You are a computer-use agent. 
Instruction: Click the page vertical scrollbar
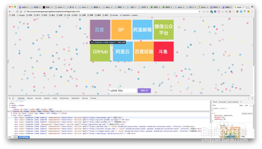[253, 42]
